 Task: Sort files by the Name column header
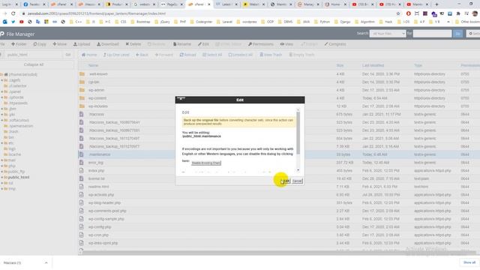pos(93,65)
